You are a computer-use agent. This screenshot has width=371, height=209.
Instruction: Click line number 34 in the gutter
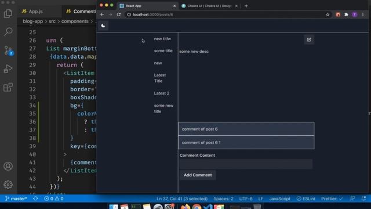(x=32, y=106)
